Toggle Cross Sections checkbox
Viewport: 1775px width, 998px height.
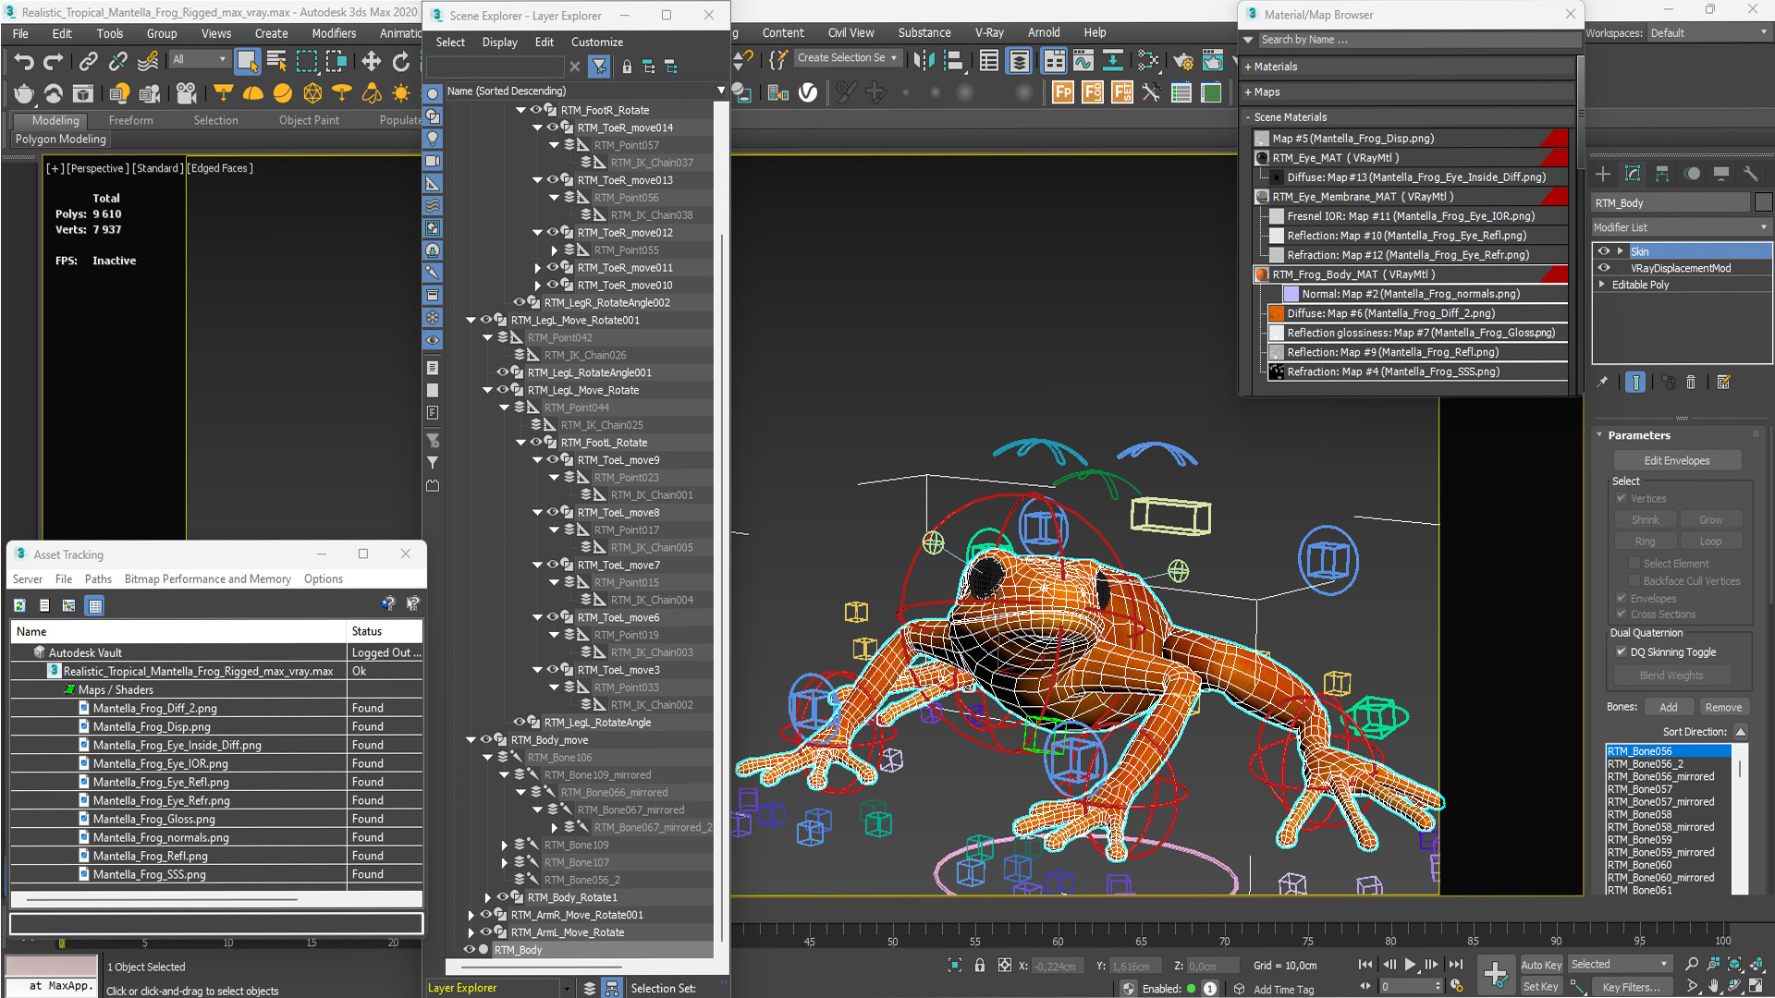point(1621,614)
